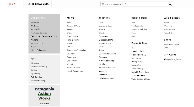Image resolution: width=194 pixels, height=107 pixels.
Task: Select Women's Activewear & Yoga
Action: pyautogui.click(x=107, y=61)
